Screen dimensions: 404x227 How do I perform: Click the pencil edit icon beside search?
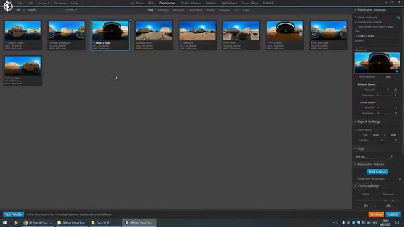coord(18,10)
